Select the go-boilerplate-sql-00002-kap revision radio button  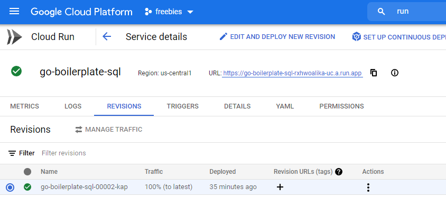[10, 187]
